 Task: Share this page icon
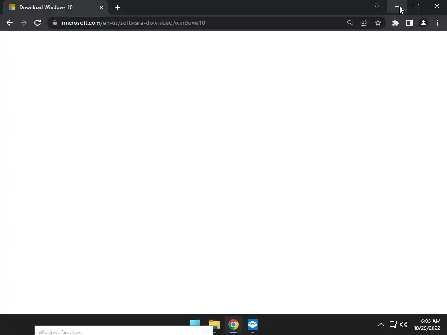pyautogui.click(x=364, y=23)
